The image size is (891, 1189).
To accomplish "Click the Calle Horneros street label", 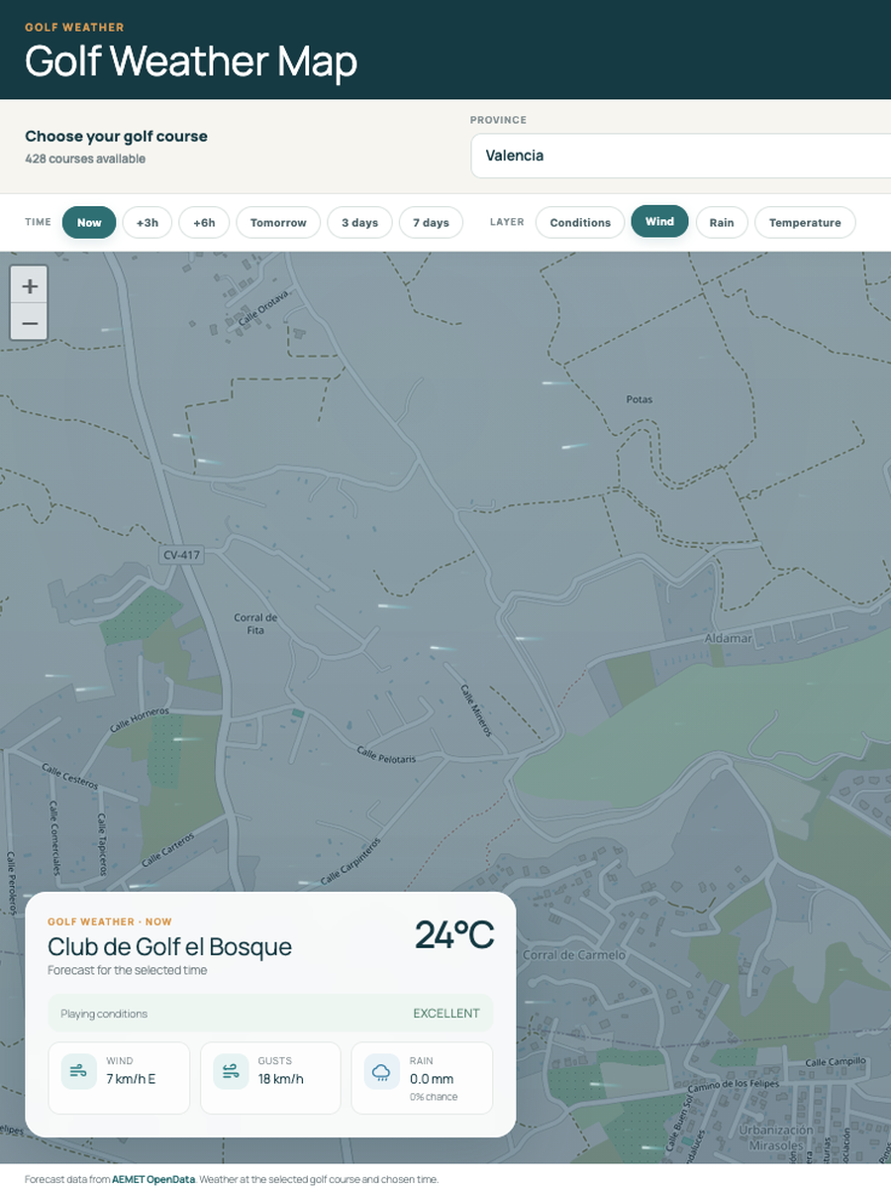I will click(140, 719).
